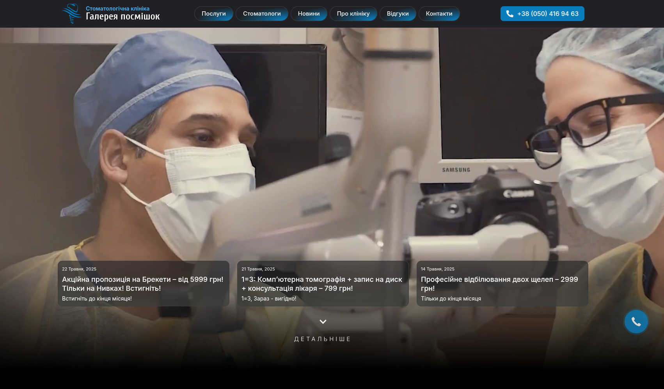This screenshot has width=664, height=389.
Task: Click the tooth implant logo icon
Action: [71, 14]
